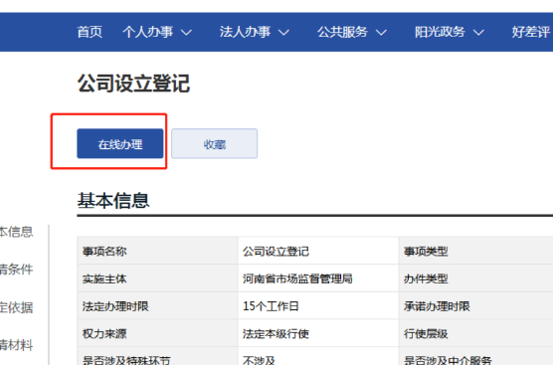The image size is (553, 365).
Task: Jump to 申请条件 section in the sidebar
Action: coord(16,270)
